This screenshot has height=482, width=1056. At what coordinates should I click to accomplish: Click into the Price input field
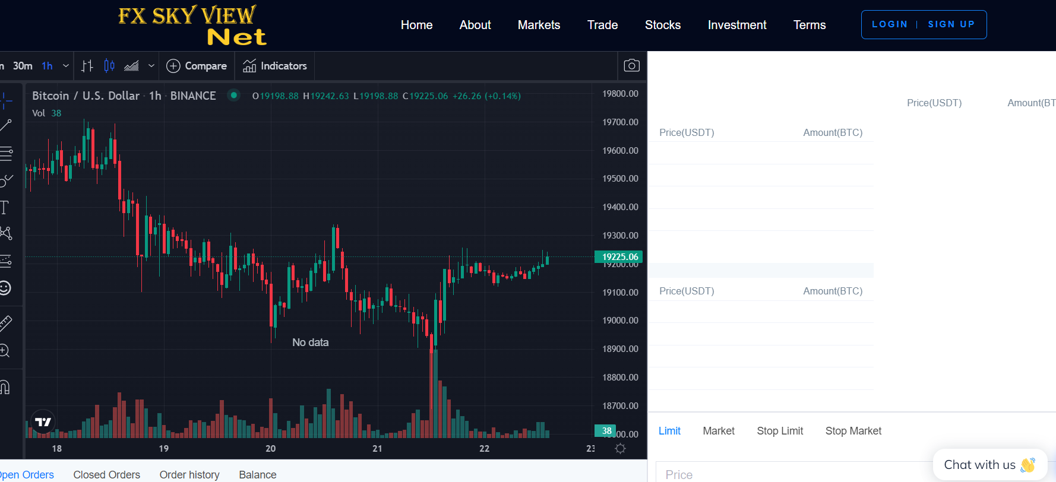[796, 473]
